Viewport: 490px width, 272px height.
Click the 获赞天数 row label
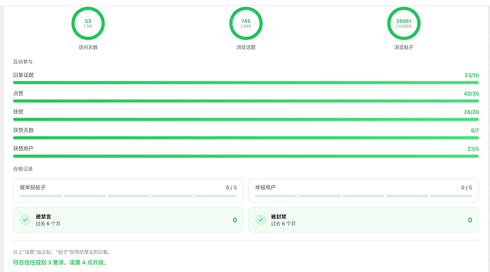(x=23, y=130)
